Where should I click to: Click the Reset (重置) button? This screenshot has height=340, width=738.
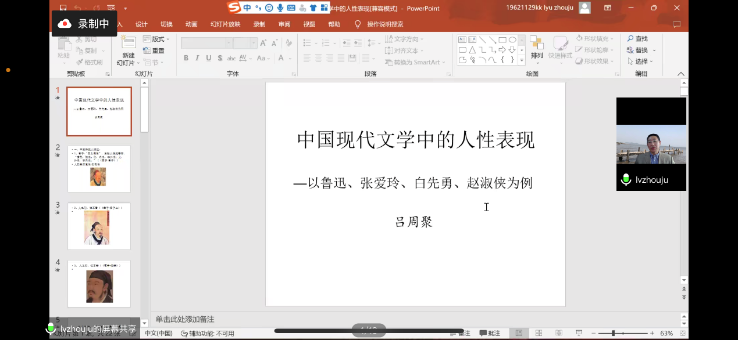click(154, 50)
